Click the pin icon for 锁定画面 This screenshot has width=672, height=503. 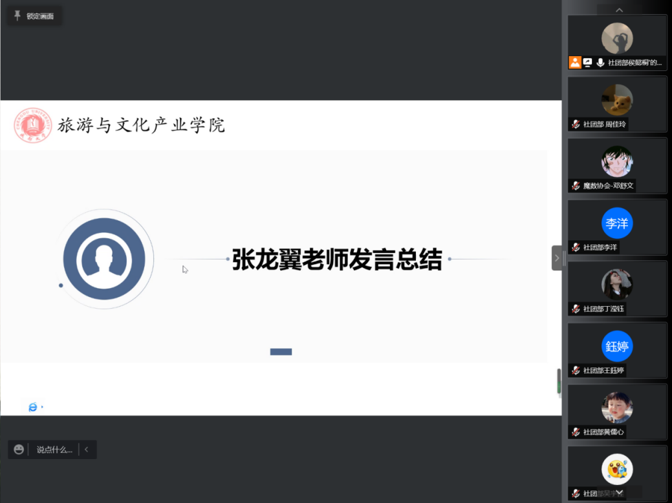[x=17, y=16]
